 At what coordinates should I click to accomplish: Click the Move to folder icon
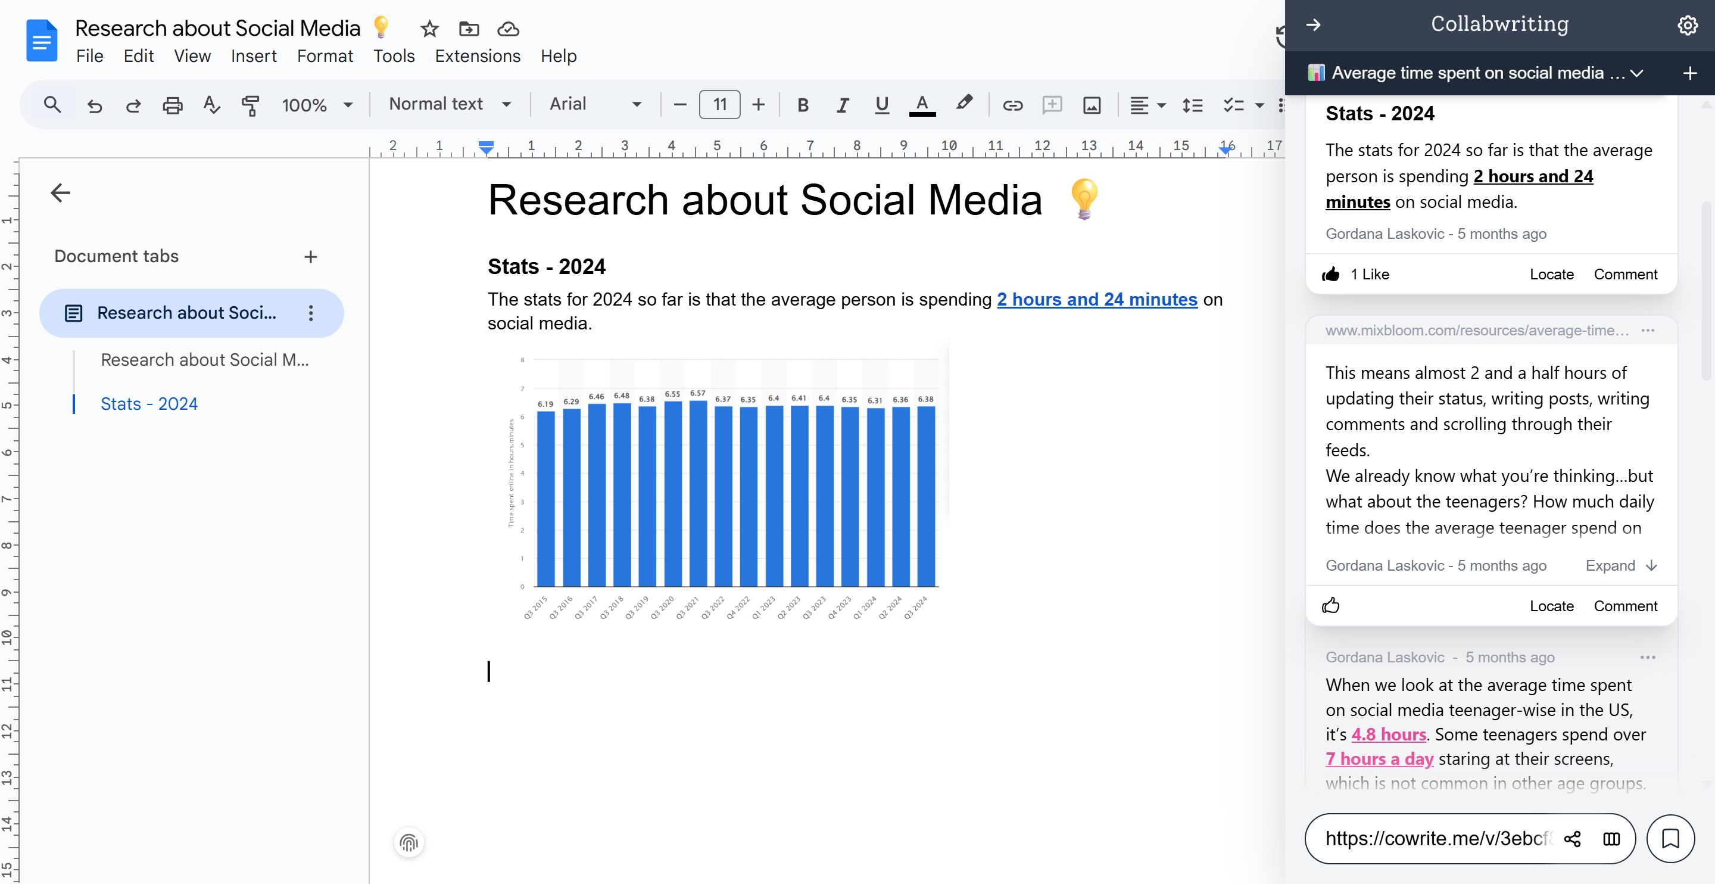(x=469, y=29)
